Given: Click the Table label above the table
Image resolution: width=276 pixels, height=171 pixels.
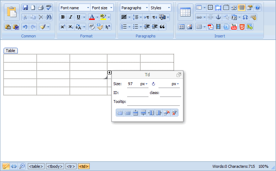Looking at the screenshot, I should click(x=10, y=51).
